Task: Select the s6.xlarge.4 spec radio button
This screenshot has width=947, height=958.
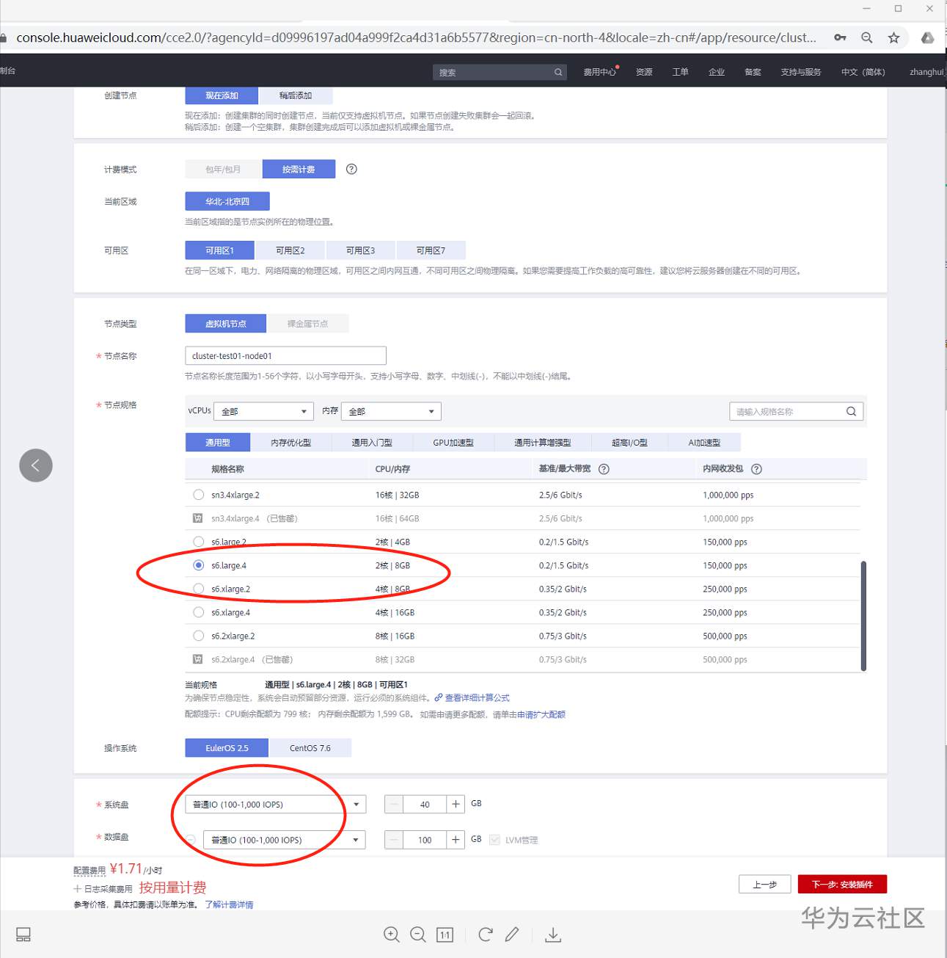Action: (x=198, y=612)
